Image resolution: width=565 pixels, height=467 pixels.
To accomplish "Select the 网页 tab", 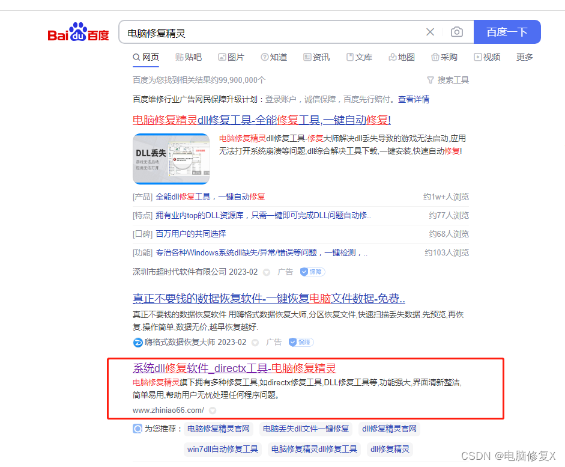I will coord(146,57).
